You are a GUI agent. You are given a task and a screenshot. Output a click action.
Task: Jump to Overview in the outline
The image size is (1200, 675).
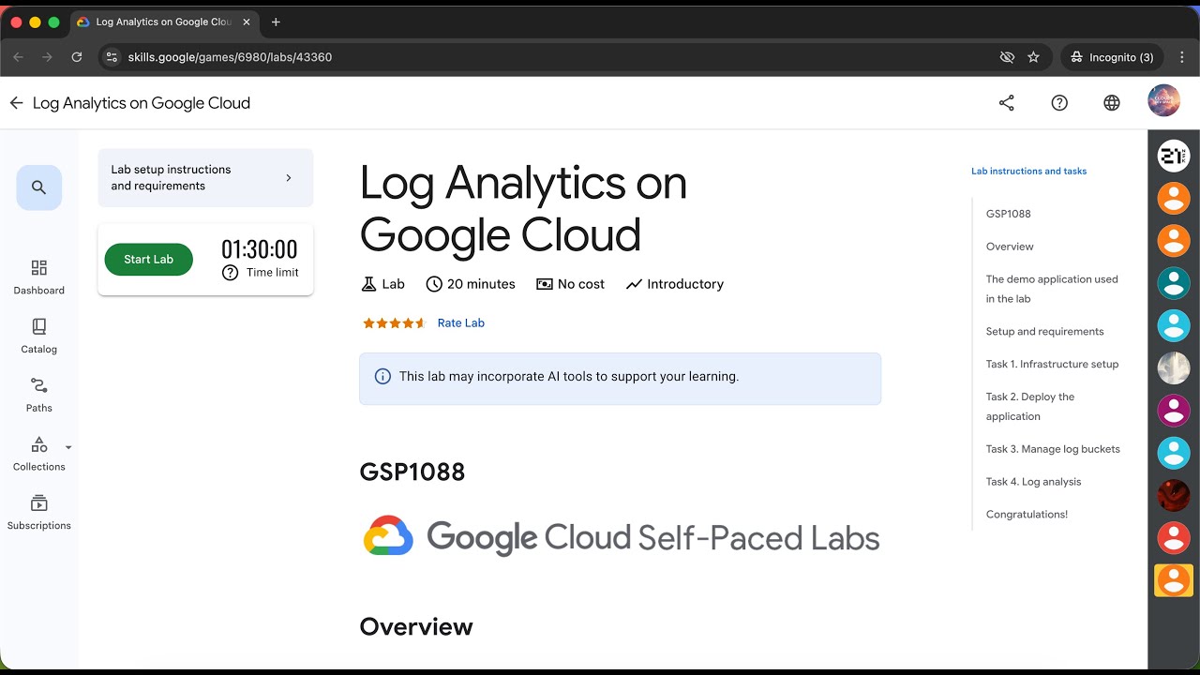click(1010, 247)
